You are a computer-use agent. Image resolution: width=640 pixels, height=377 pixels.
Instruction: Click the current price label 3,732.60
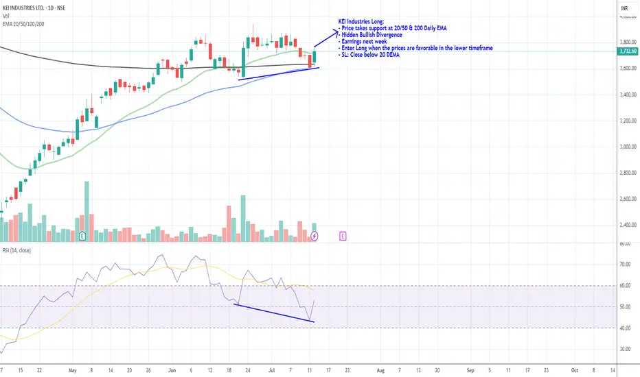pyautogui.click(x=628, y=51)
